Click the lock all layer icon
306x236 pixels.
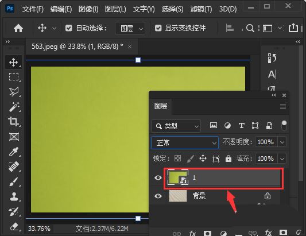point(228,158)
